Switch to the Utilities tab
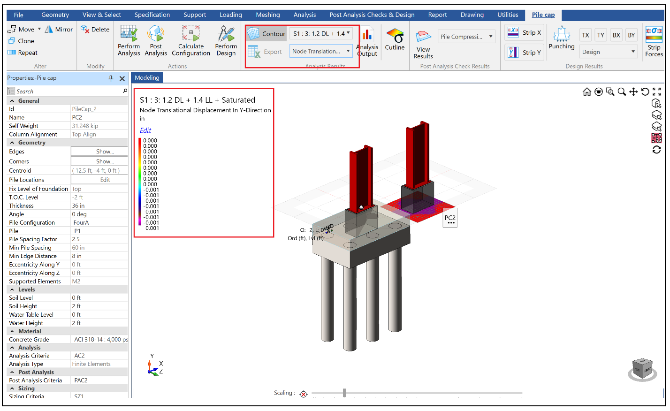 pyautogui.click(x=508, y=15)
